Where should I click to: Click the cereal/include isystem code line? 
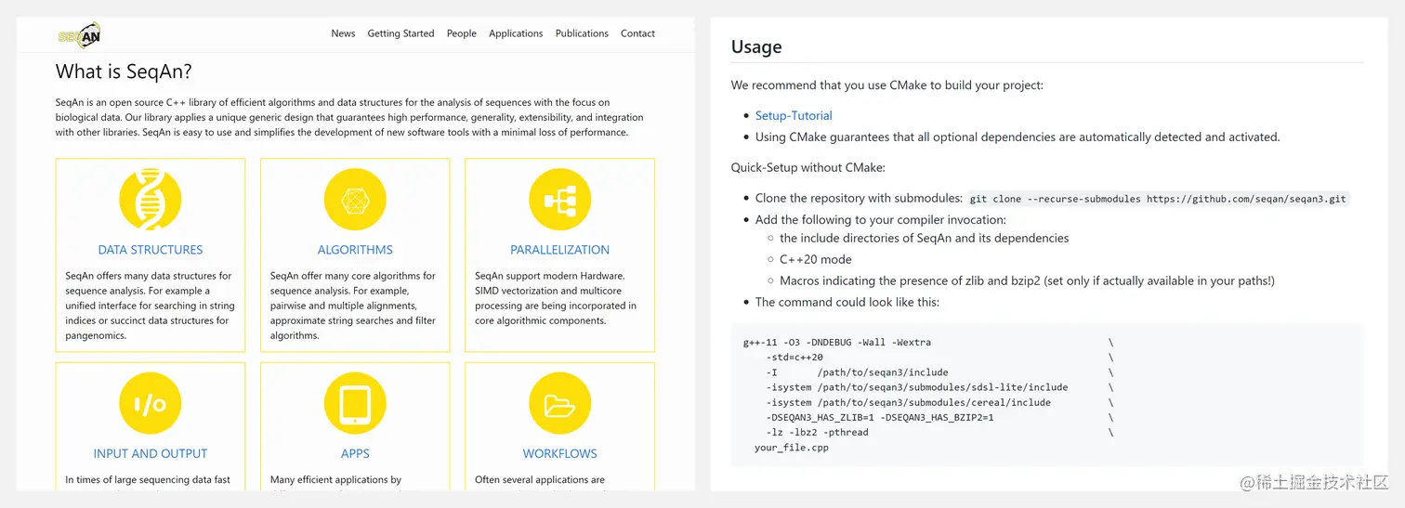pos(909,403)
